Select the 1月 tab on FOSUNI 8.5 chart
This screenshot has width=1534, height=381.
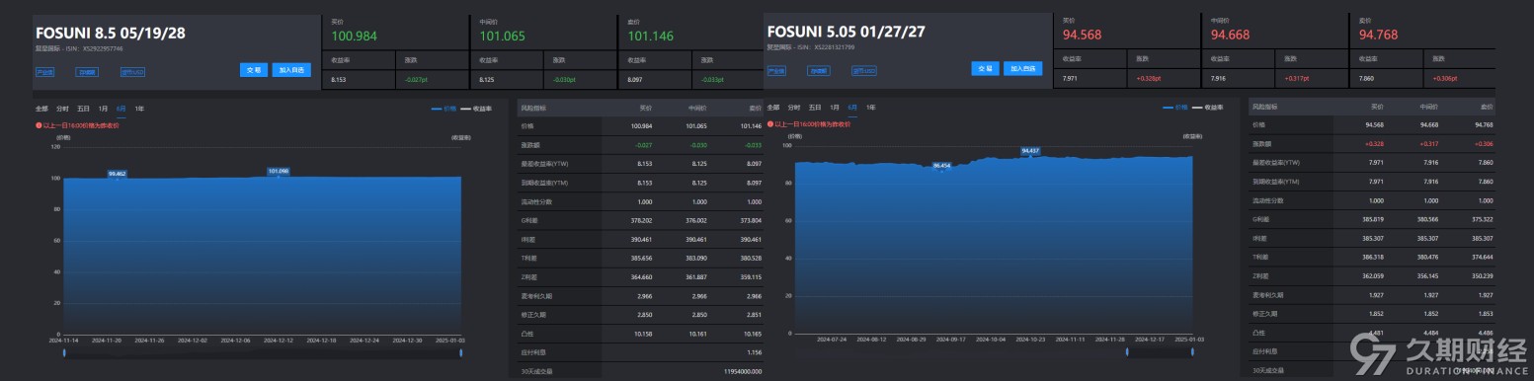(x=103, y=108)
